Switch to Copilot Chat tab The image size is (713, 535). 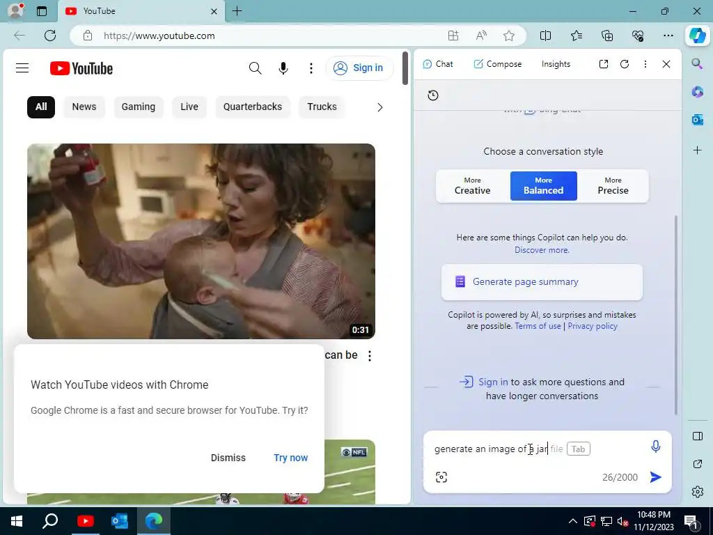tap(438, 64)
